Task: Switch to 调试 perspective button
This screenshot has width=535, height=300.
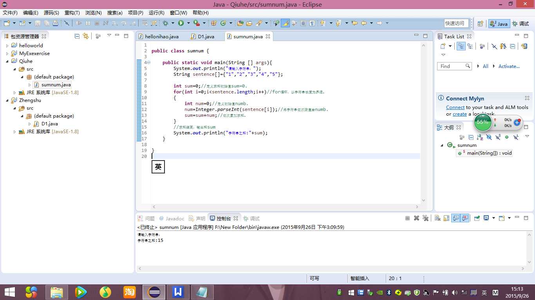Action: 521,23
